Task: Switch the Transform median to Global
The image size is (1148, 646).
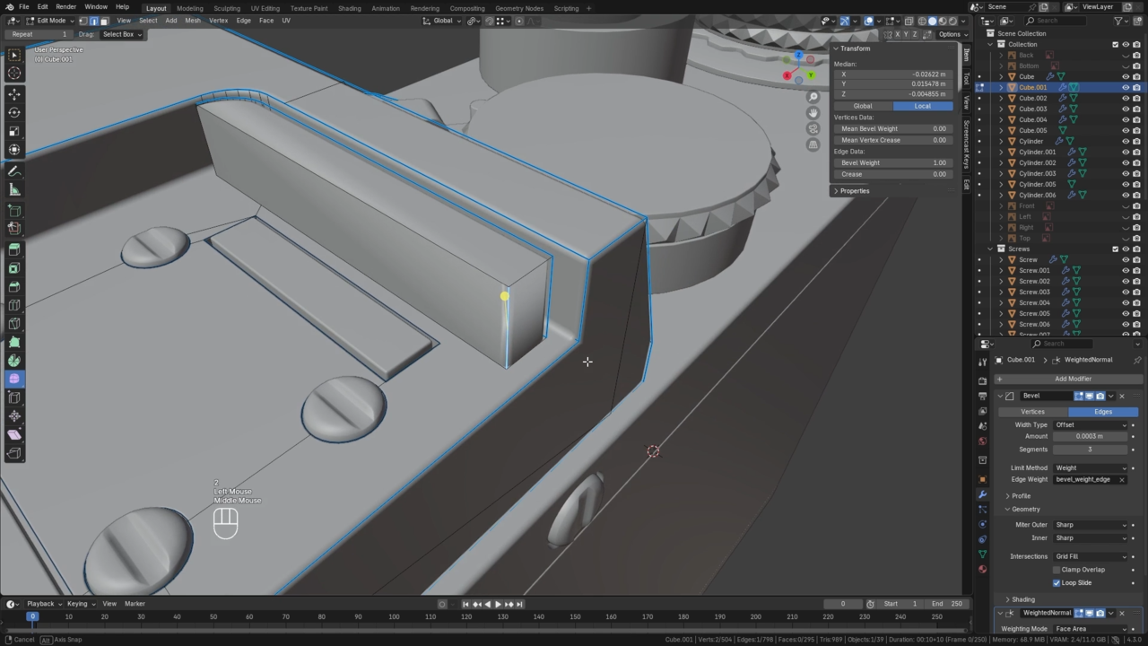Action: pyautogui.click(x=863, y=106)
